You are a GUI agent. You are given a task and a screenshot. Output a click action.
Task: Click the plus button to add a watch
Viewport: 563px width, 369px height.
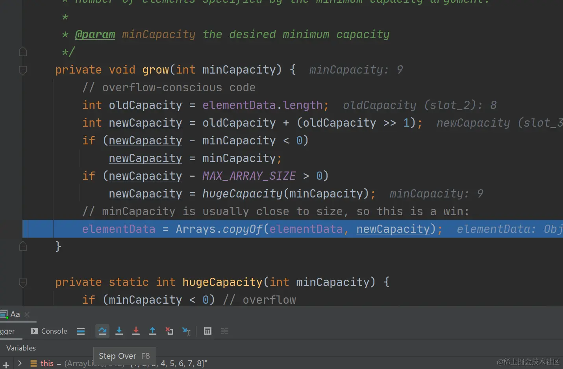[x=6, y=364]
